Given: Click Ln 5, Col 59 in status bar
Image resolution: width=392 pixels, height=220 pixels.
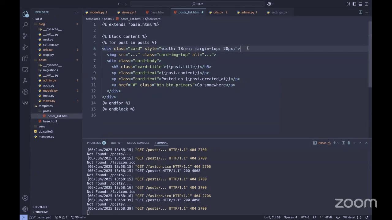Looking at the screenshot, I should point(272,217).
